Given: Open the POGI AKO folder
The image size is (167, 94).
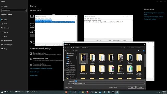Looking at the screenshot, I should [111, 70].
